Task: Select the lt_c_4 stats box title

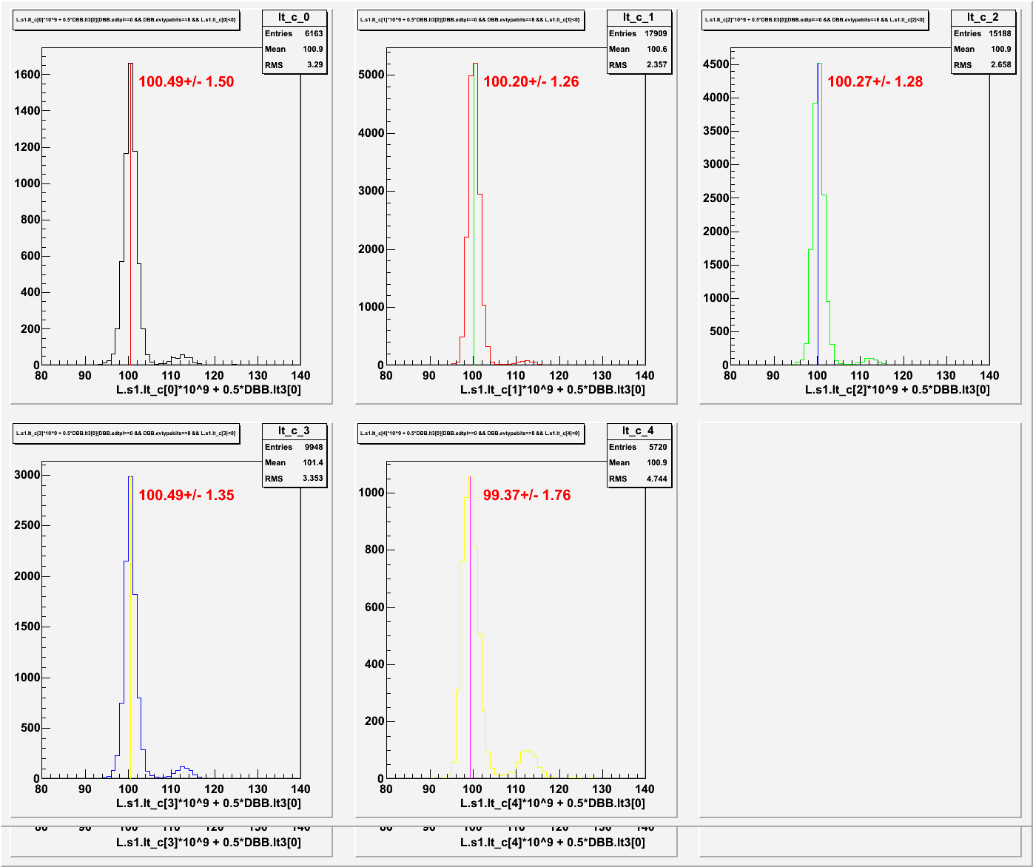Action: (639, 431)
